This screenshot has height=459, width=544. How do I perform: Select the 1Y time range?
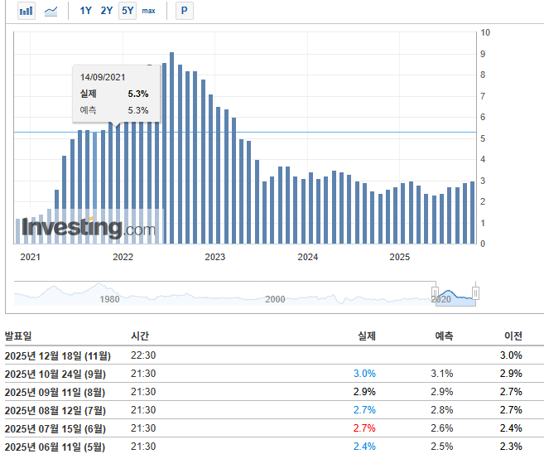(86, 11)
